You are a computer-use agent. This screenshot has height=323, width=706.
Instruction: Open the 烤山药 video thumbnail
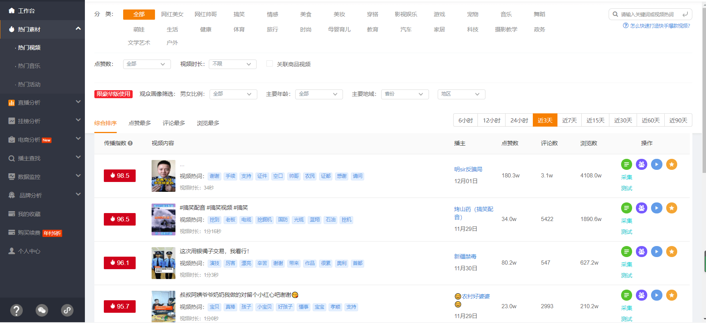(163, 220)
